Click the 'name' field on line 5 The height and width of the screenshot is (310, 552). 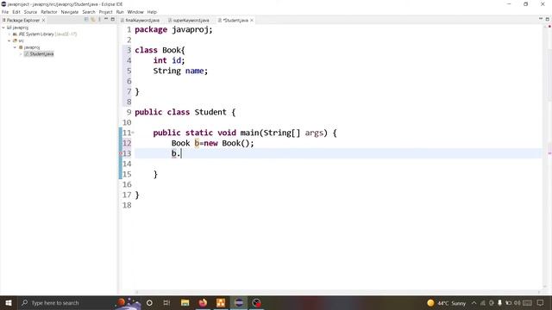pos(194,71)
